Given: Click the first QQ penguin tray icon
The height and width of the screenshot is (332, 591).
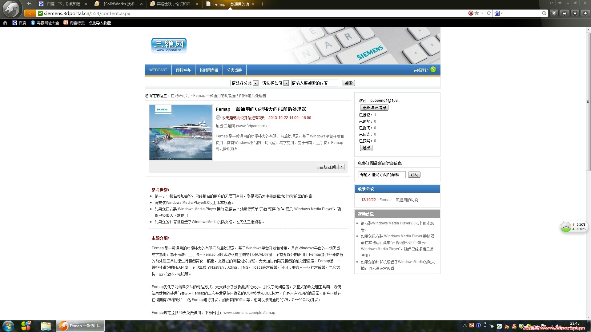Looking at the screenshot, I should [x=507, y=326].
